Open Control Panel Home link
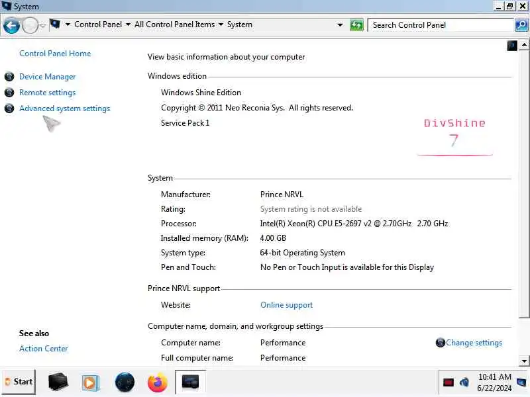The image size is (530, 397). click(55, 54)
